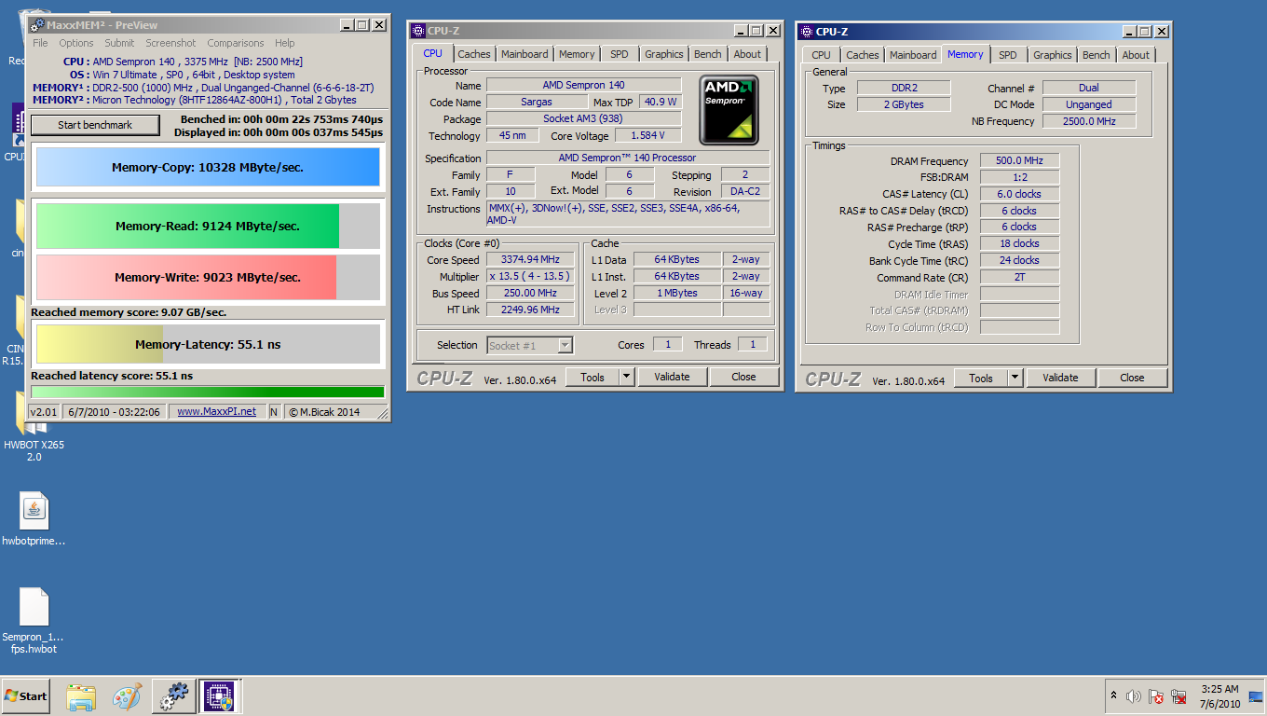
Task: Click the CAS# Latency 6.0 clocks value
Action: (x=1019, y=194)
